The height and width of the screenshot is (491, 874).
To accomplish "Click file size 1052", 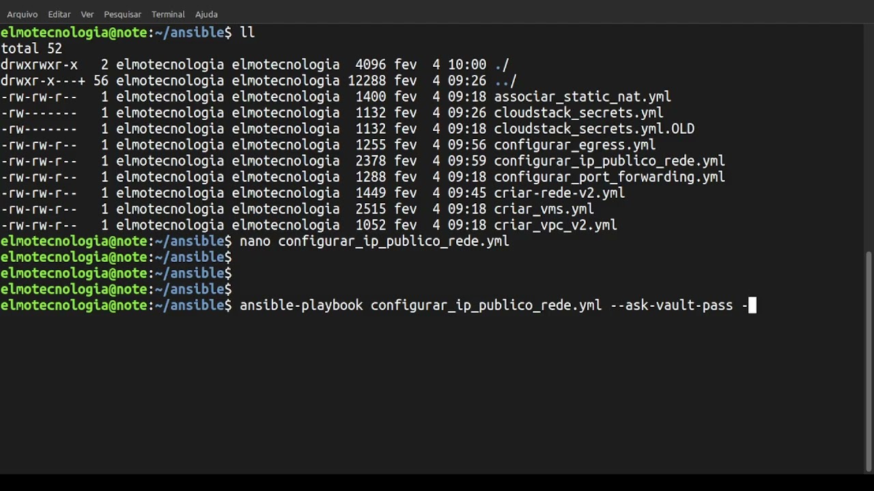I will tap(371, 225).
